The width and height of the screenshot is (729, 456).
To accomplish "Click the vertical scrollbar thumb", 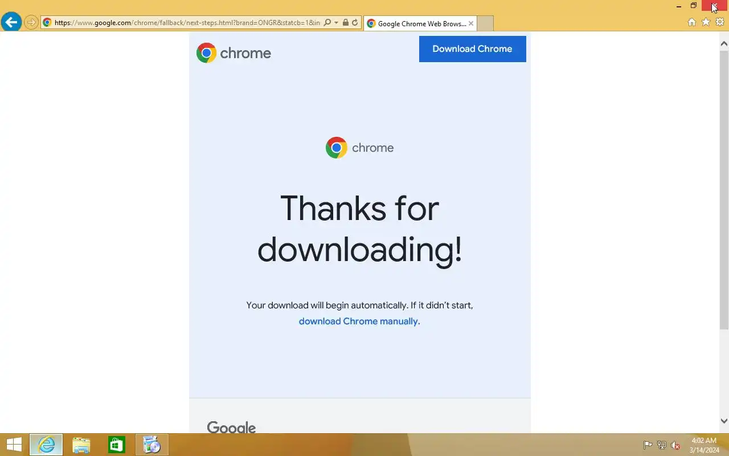I will pyautogui.click(x=724, y=190).
